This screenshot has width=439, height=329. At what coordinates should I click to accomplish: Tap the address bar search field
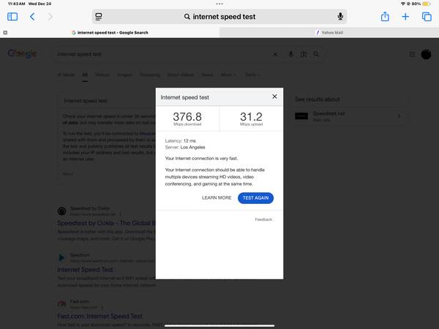[219, 16]
